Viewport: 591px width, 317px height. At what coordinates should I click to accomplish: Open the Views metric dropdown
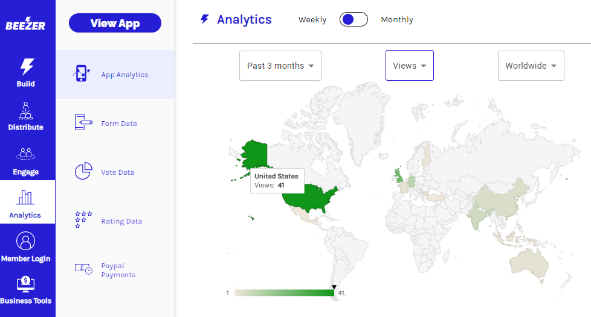409,66
